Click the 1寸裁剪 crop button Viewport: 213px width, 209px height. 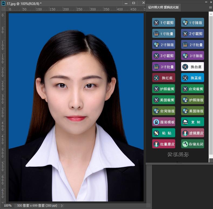164,22
